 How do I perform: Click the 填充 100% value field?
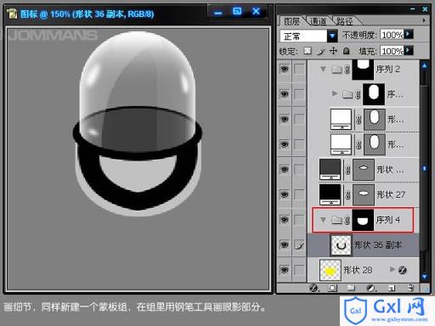coord(392,51)
